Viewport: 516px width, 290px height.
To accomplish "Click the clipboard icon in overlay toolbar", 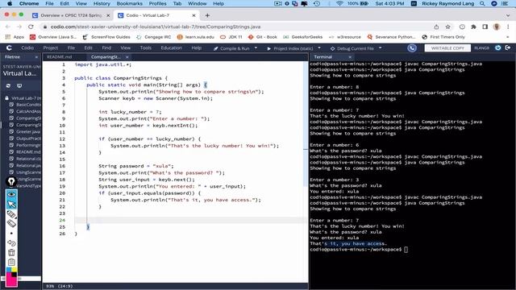I will click(x=11, y=262).
